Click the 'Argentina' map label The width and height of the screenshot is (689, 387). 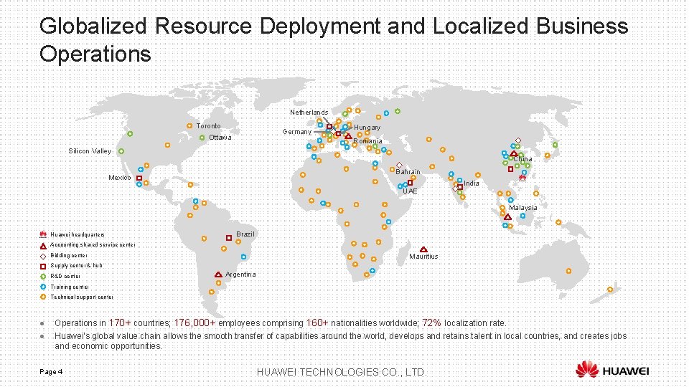tap(240, 274)
